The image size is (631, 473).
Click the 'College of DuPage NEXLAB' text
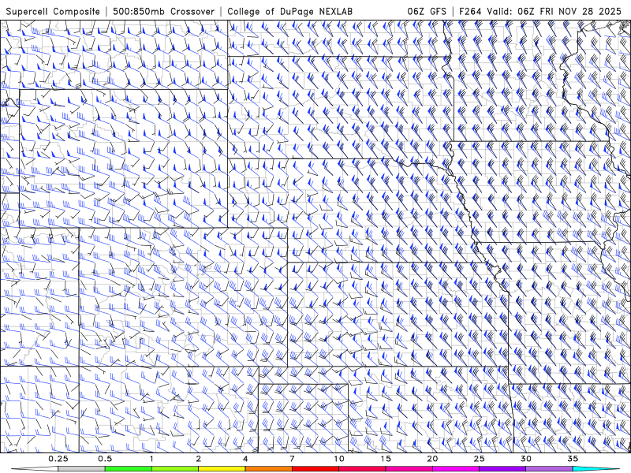(x=289, y=11)
